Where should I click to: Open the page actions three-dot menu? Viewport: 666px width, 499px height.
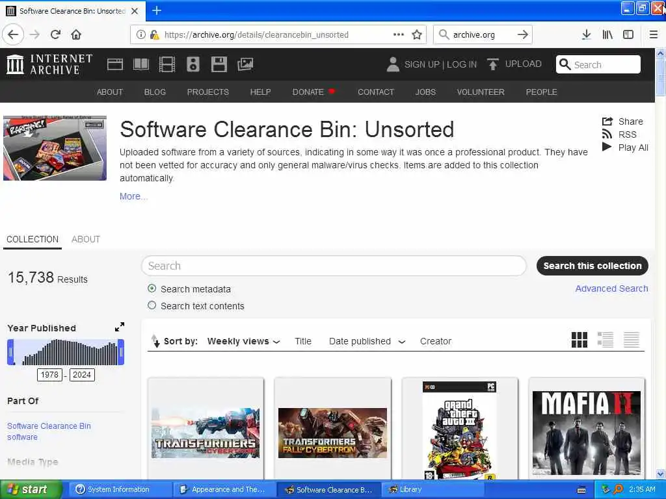399,34
